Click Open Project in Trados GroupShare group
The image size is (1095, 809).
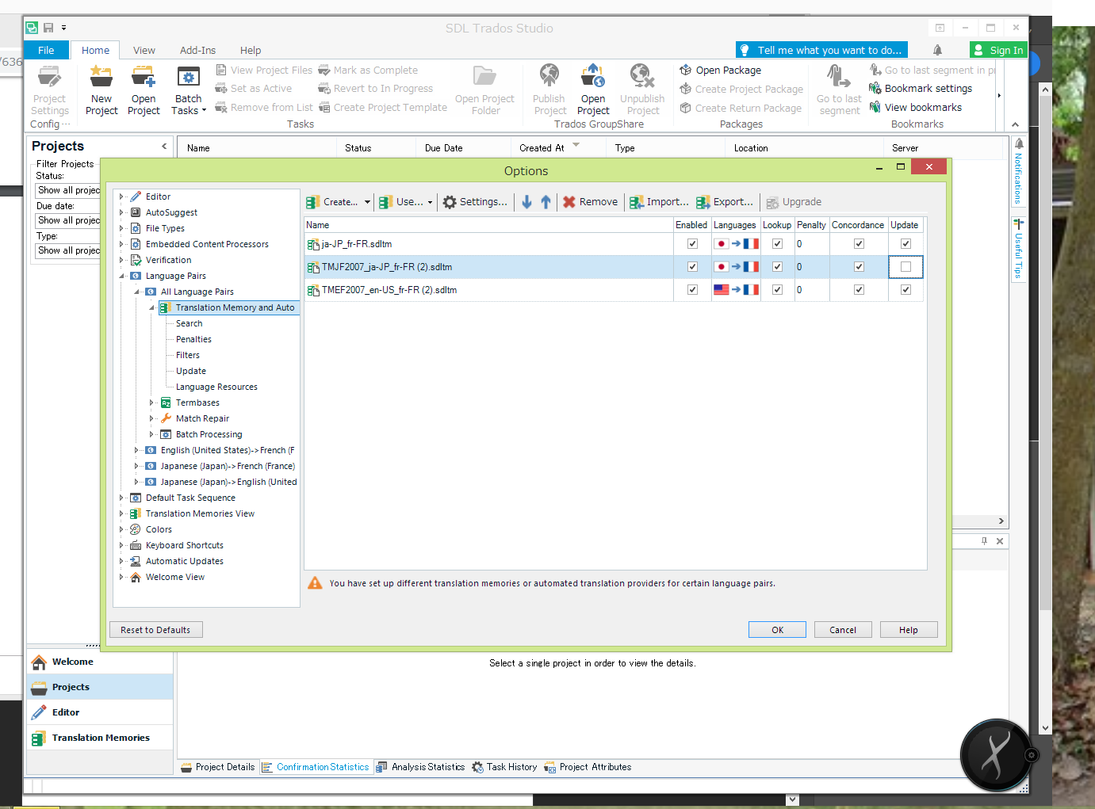coord(593,90)
